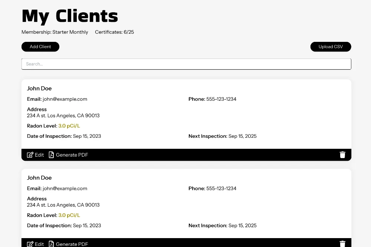This screenshot has height=247, width=371.
Task: Click the Generate PDF label in the second card
Action: 72,244
